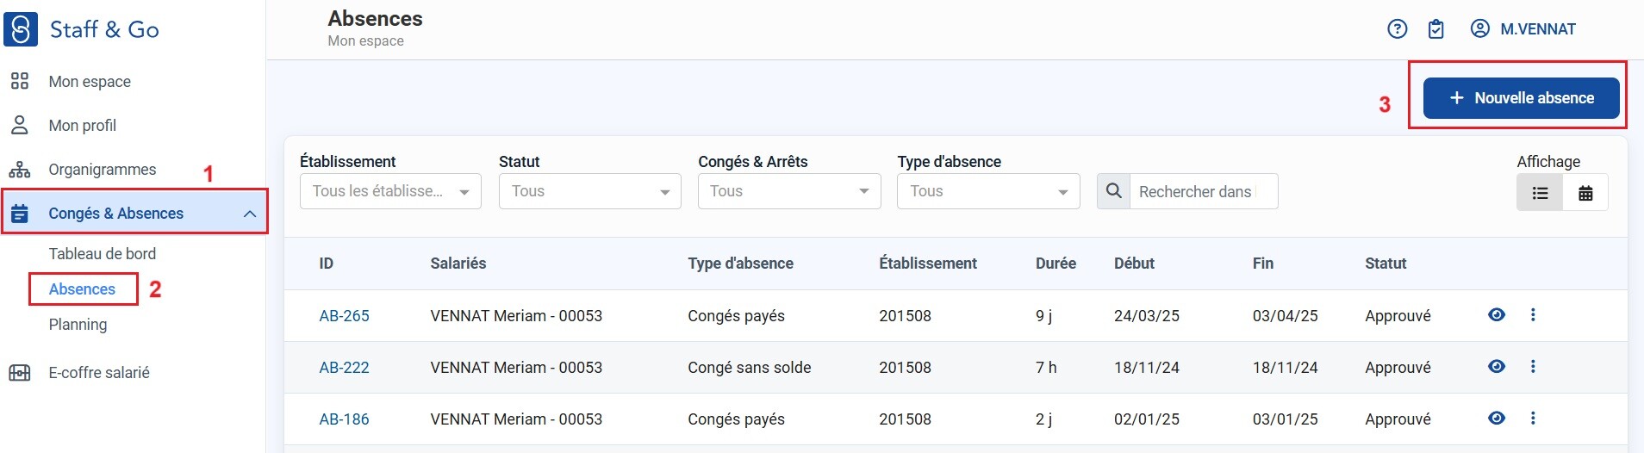Click the Staff & Go logo icon
Screen dimensions: 1644x453
coord(21,29)
